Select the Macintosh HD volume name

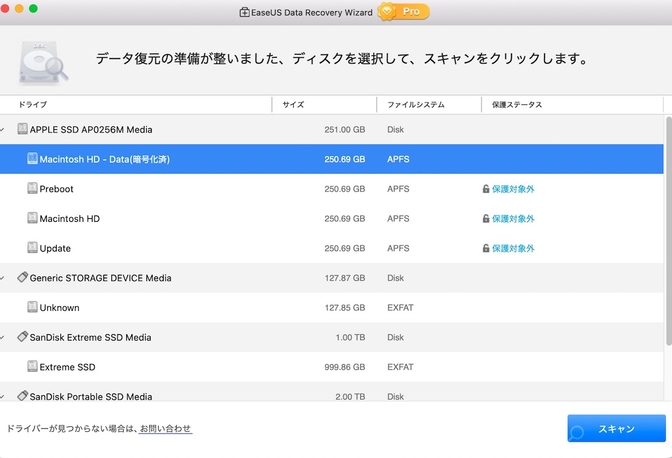click(70, 218)
